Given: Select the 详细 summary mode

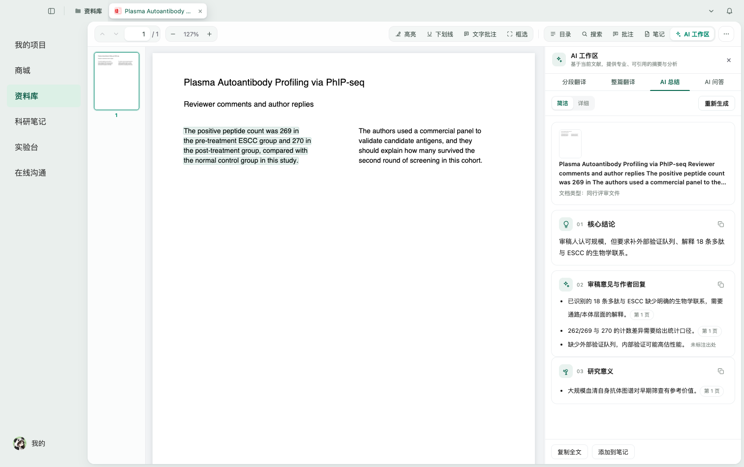Looking at the screenshot, I should (584, 103).
